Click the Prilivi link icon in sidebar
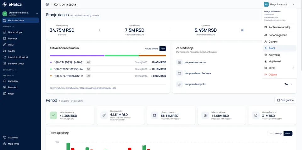Screen dimensions: 302x150 (5, 45)
